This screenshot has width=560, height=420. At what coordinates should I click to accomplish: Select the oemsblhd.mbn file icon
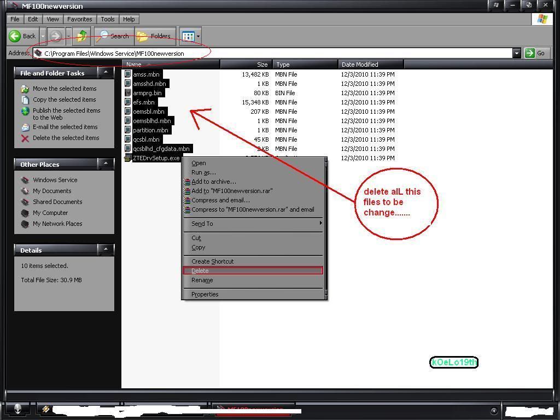128,121
